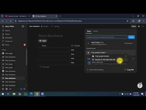The height and width of the screenshot is (110, 146).
Task: Open the page more-options three dots menu
Action: [143, 26]
